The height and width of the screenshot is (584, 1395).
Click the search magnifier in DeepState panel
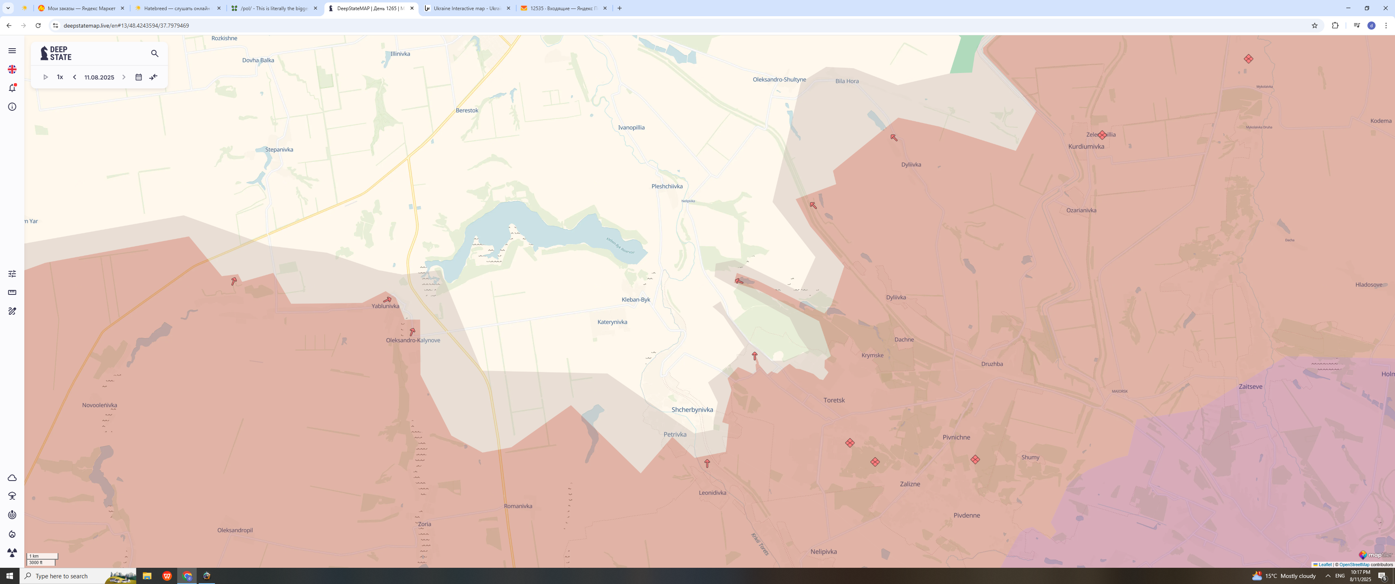click(x=155, y=53)
